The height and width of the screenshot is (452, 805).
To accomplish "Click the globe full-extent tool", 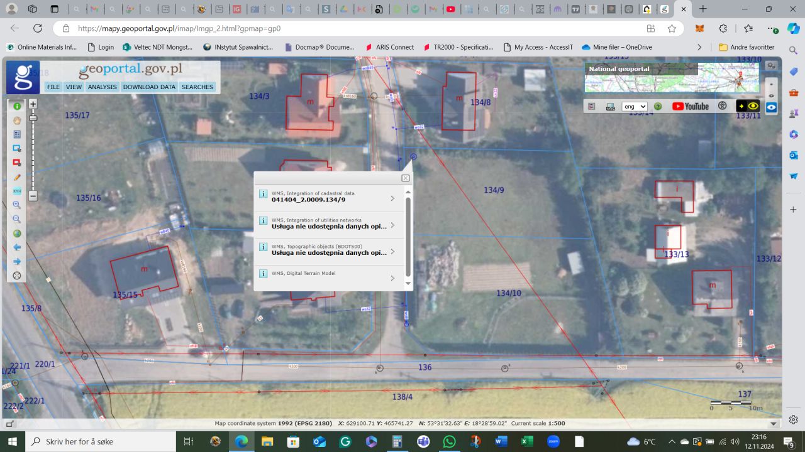I will (17, 234).
